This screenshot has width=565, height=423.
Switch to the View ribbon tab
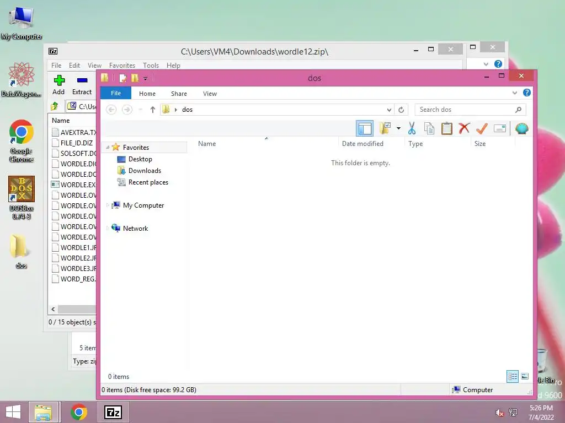[210, 94]
